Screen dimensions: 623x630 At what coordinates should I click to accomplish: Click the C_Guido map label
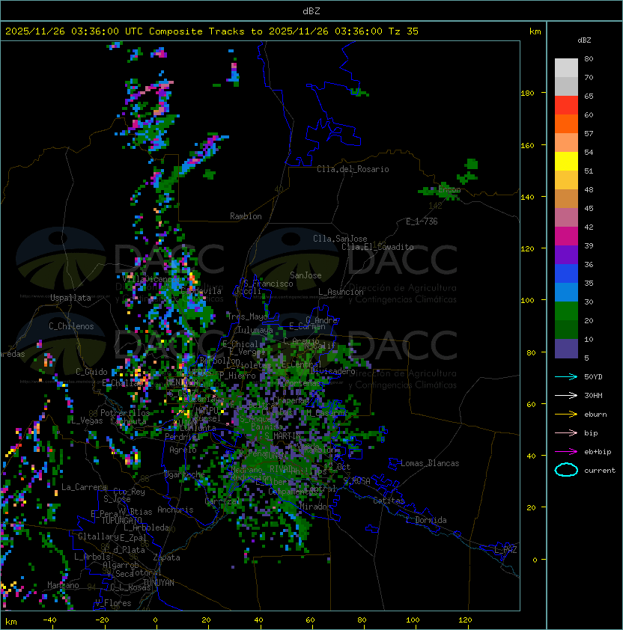91,372
